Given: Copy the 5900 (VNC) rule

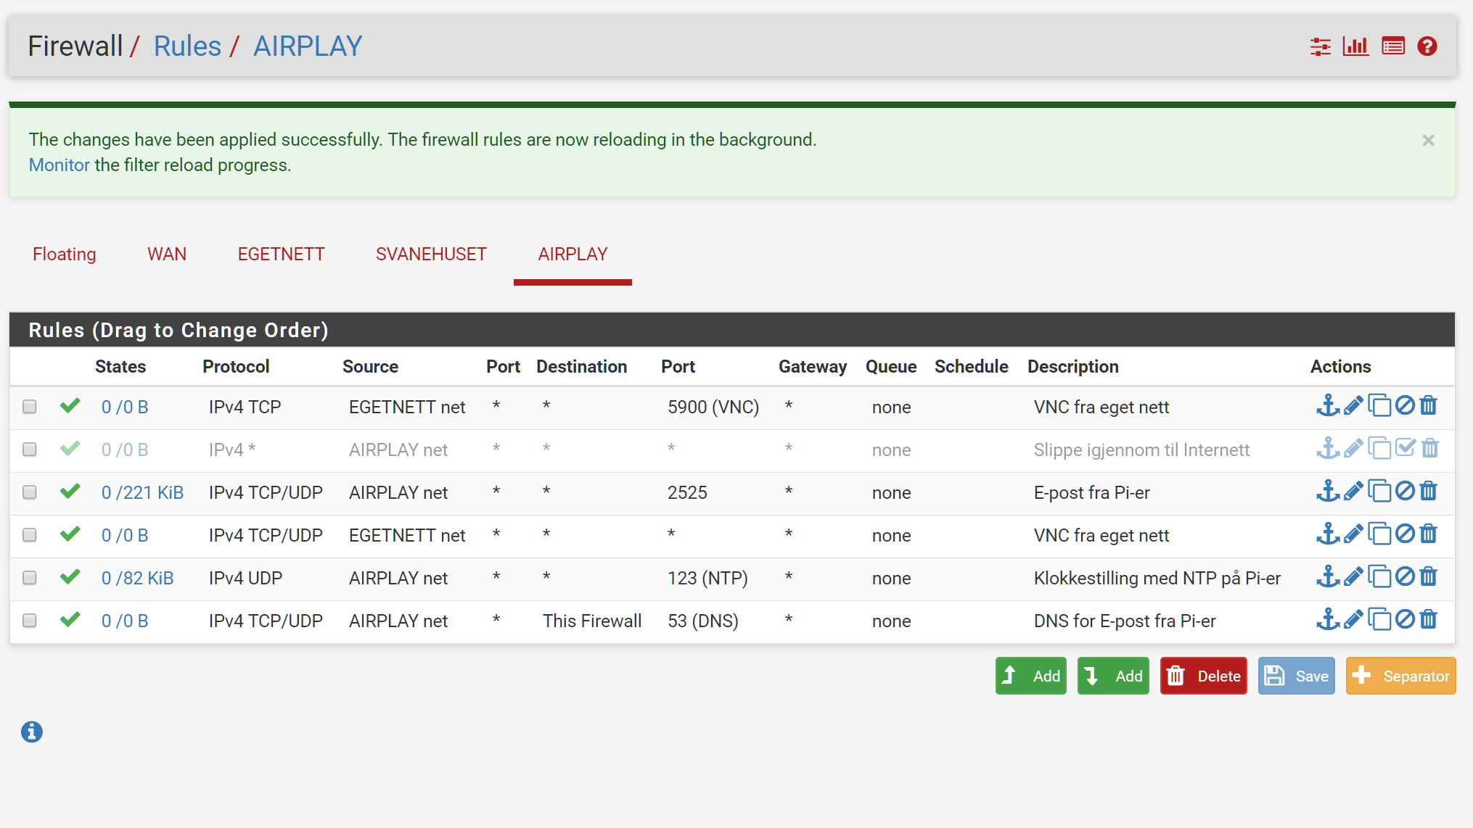Looking at the screenshot, I should pos(1379,405).
